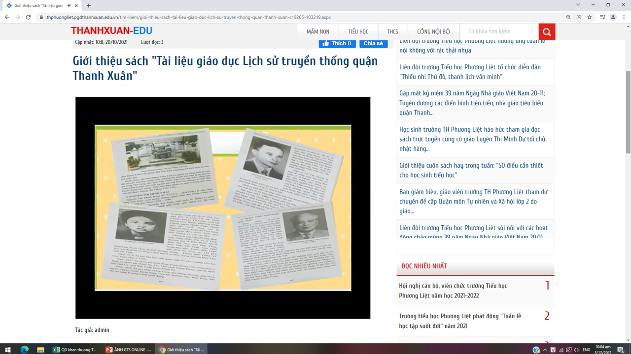The width and height of the screenshot is (631, 354).
Task: Click the ENG language indicator
Action: click(586, 350)
